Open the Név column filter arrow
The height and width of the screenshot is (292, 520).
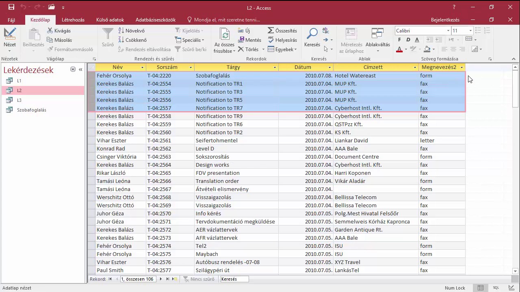click(x=142, y=67)
